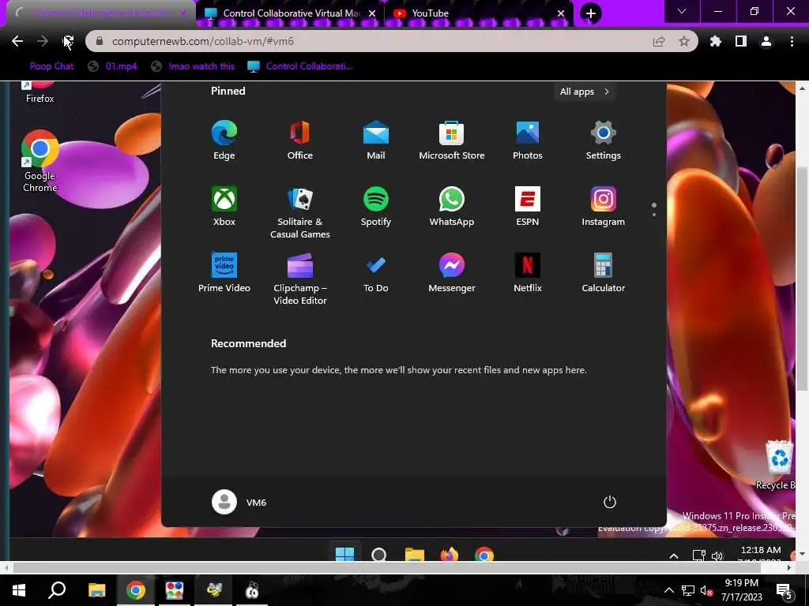Screen dimensions: 809x606
Task: Open a new browser tab
Action: pyautogui.click(x=590, y=13)
